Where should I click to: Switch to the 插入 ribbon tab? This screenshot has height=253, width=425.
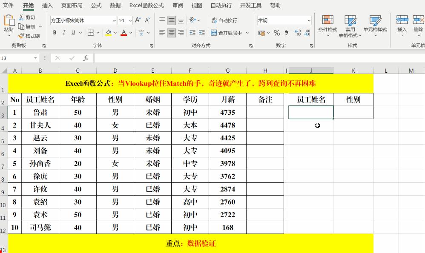47,6
